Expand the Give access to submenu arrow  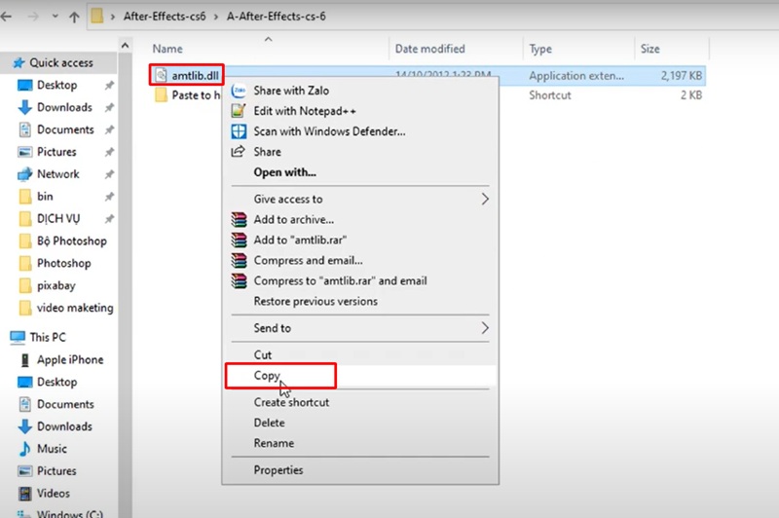(485, 200)
